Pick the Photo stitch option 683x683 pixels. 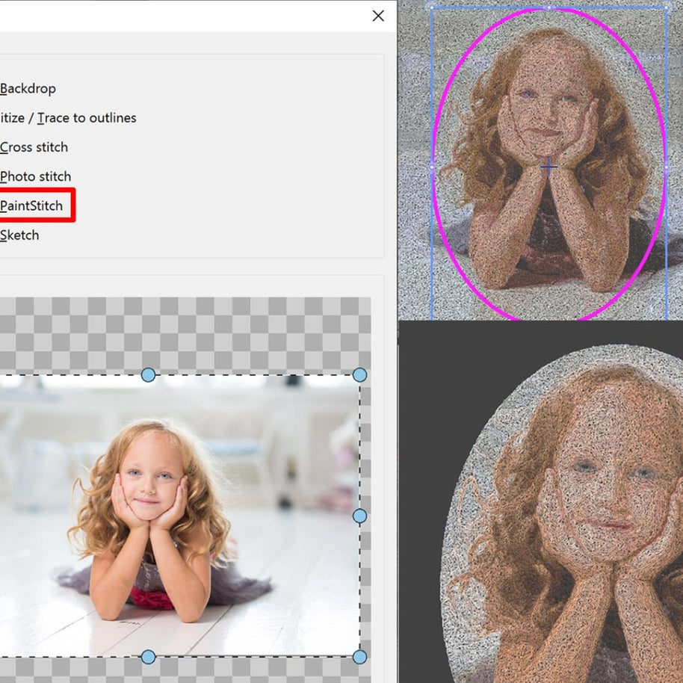(36, 176)
